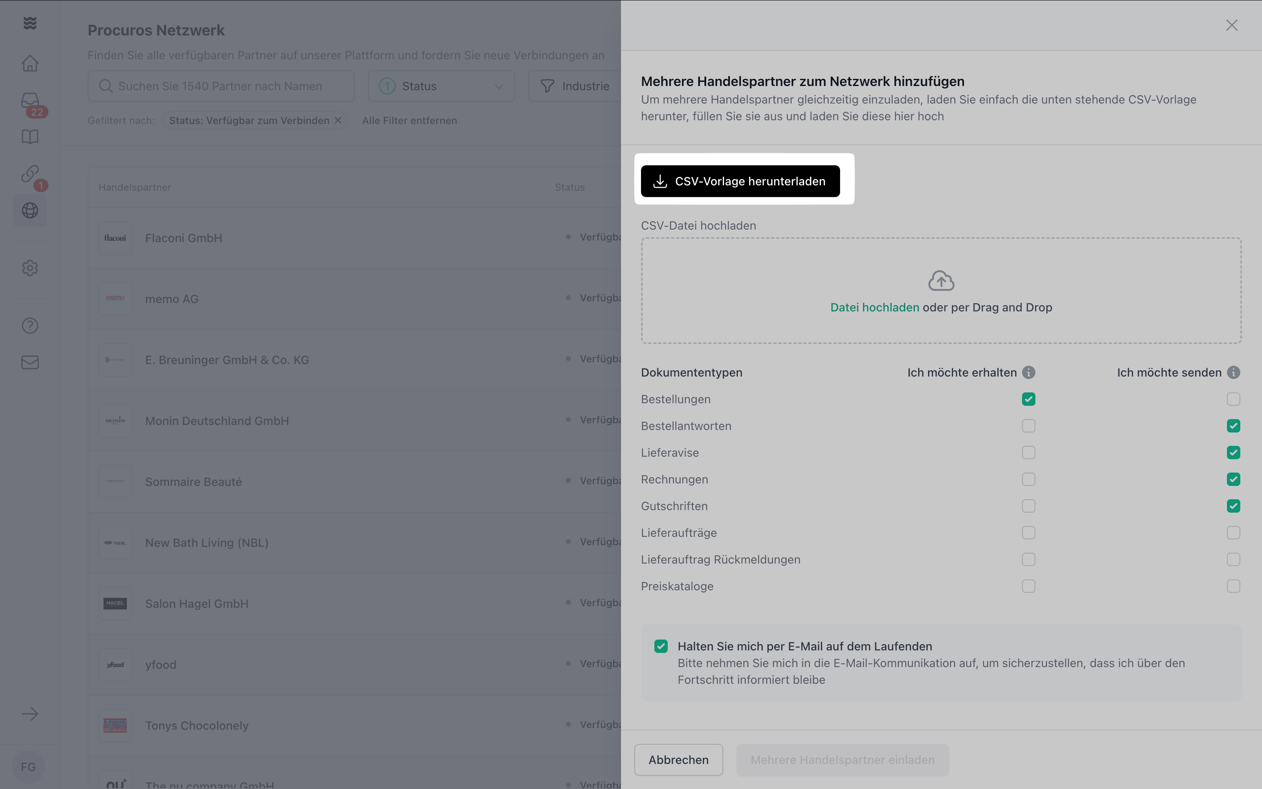Click the Salon Hagel GmbH logo thumbnail

pos(115,604)
